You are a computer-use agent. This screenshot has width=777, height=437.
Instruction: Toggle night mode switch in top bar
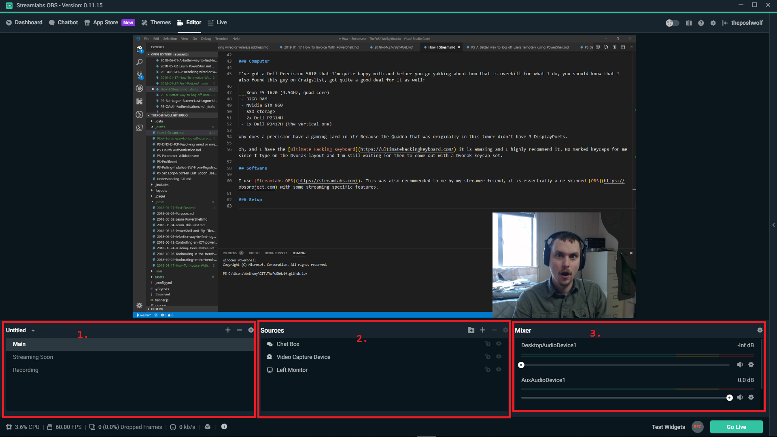(x=672, y=23)
